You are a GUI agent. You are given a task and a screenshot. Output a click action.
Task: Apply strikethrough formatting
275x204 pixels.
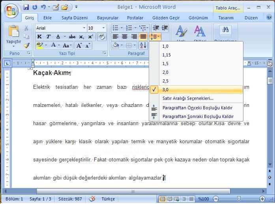pyautogui.click(x=72, y=37)
